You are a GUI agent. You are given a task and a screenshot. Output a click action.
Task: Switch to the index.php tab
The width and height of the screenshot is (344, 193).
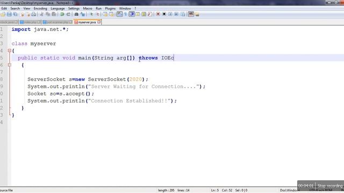[30, 22]
